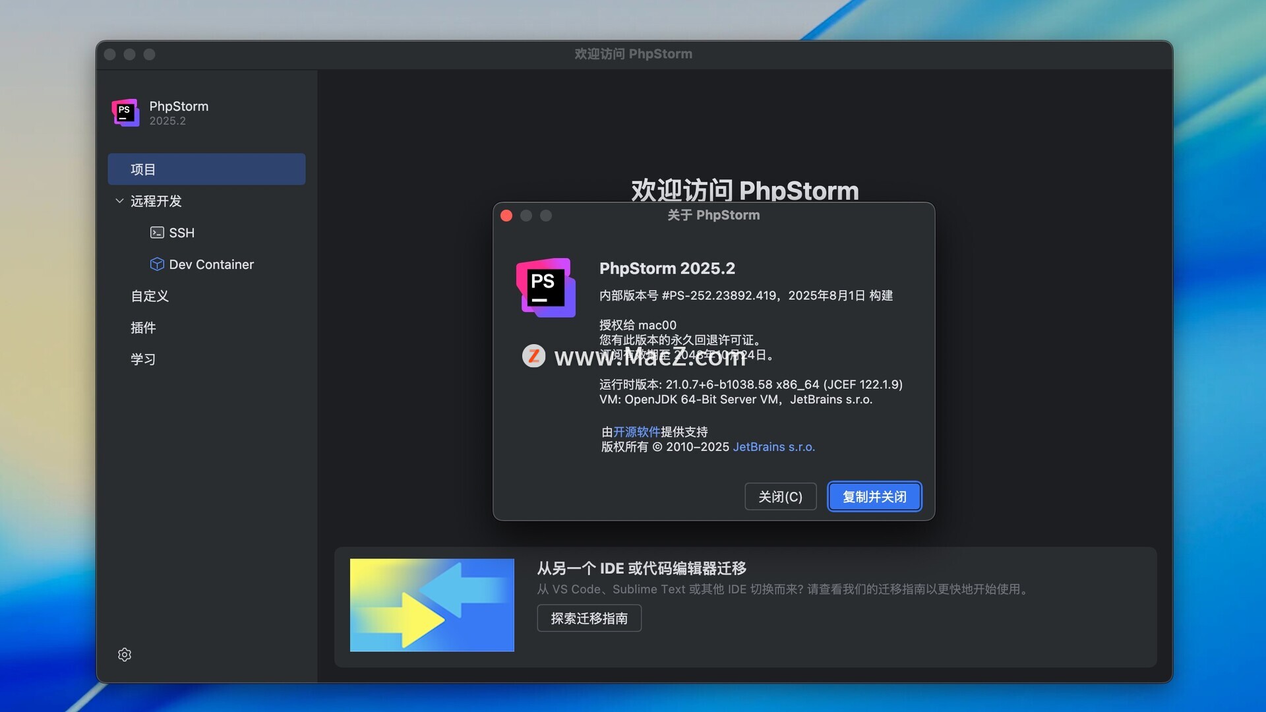
Task: Close the 关于 PhpStorm dialog with red button
Action: pos(506,216)
